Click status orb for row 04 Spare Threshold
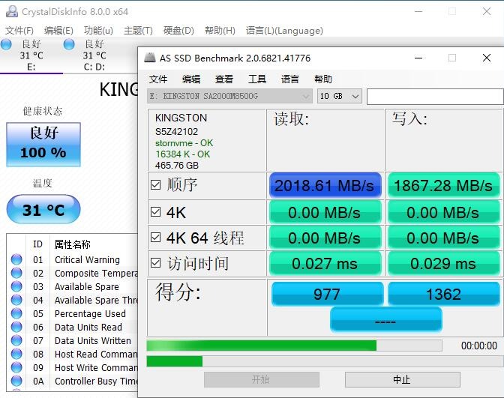The width and height of the screenshot is (504, 398). [16, 300]
